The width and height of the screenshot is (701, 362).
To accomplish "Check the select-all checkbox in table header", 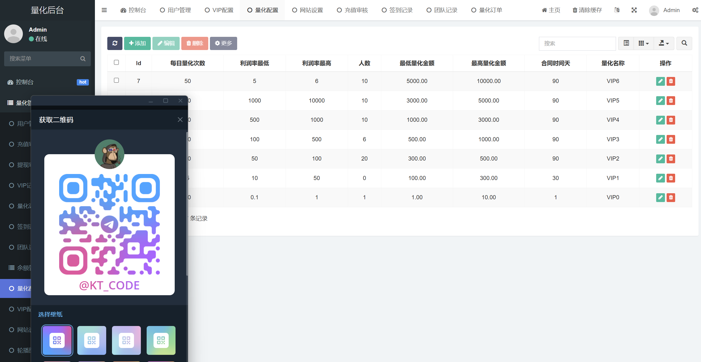I will 116,62.
